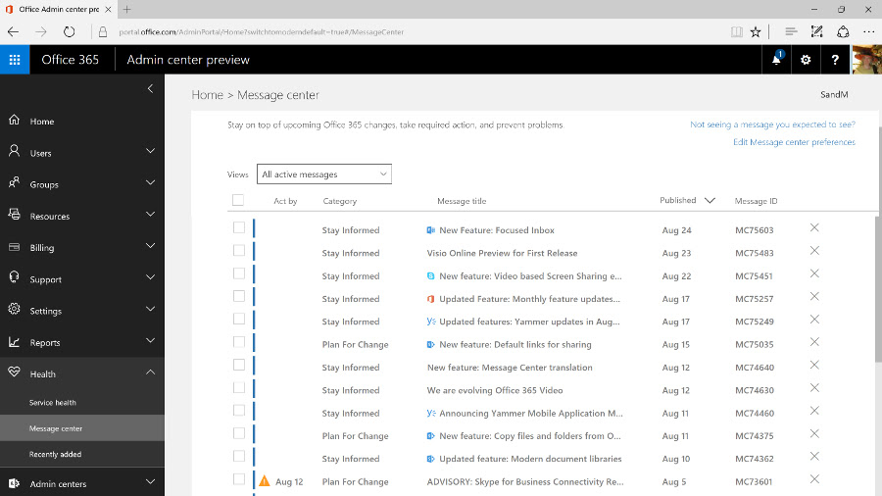Expand the Billing menu chevron

(150, 246)
